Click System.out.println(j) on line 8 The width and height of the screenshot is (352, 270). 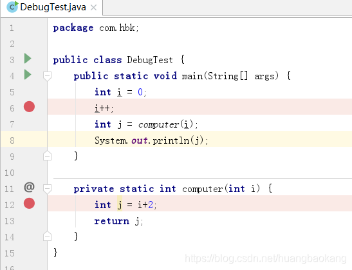tap(149, 140)
